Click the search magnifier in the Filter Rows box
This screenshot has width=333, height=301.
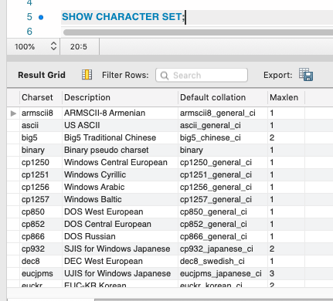[165, 76]
